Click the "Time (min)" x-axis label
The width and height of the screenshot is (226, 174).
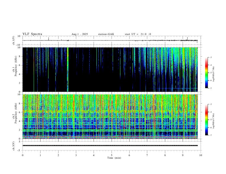[x=114, y=158]
